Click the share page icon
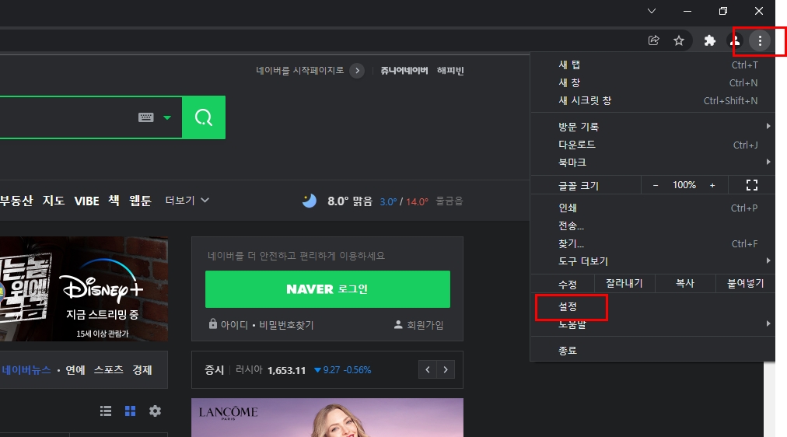Screen dimensions: 787x437 click(653, 40)
